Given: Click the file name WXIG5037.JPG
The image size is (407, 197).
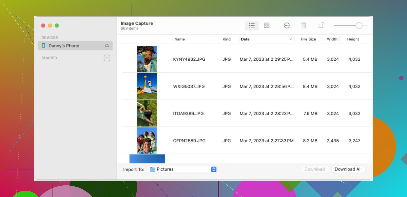Looking at the screenshot, I should click(x=189, y=86).
